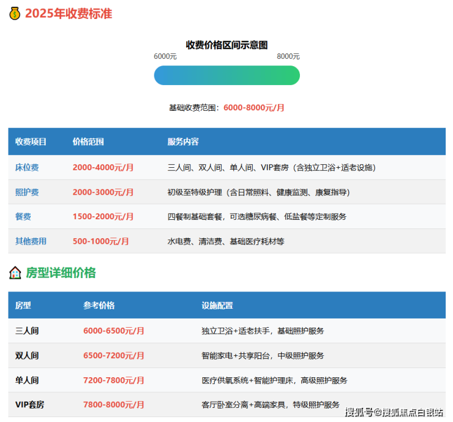Click the 设施配置 column header
Screen dimensions: 453x422
(x=217, y=306)
